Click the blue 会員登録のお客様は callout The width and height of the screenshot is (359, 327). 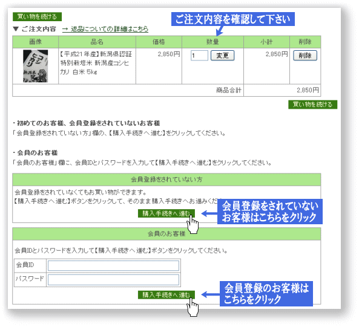pyautogui.click(x=266, y=294)
